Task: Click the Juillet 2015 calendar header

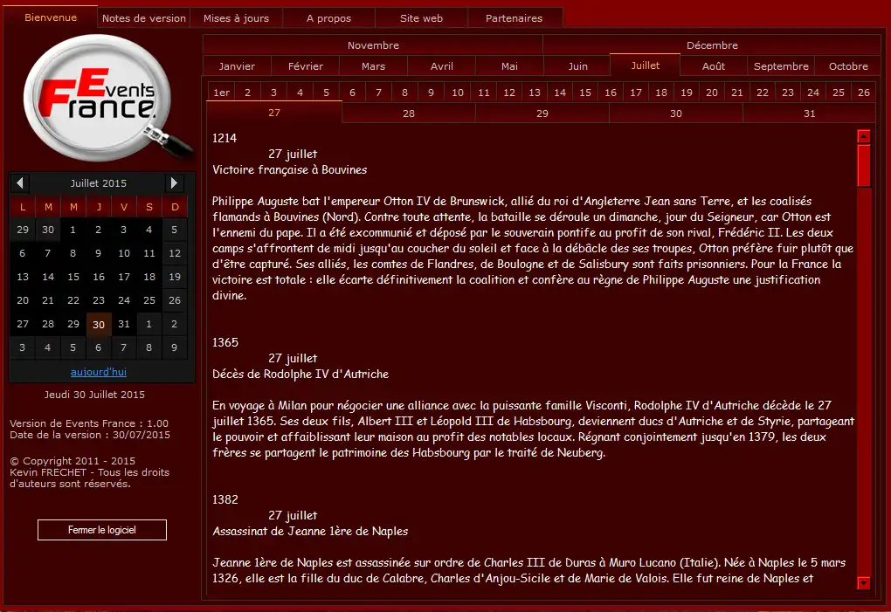Action: point(99,182)
